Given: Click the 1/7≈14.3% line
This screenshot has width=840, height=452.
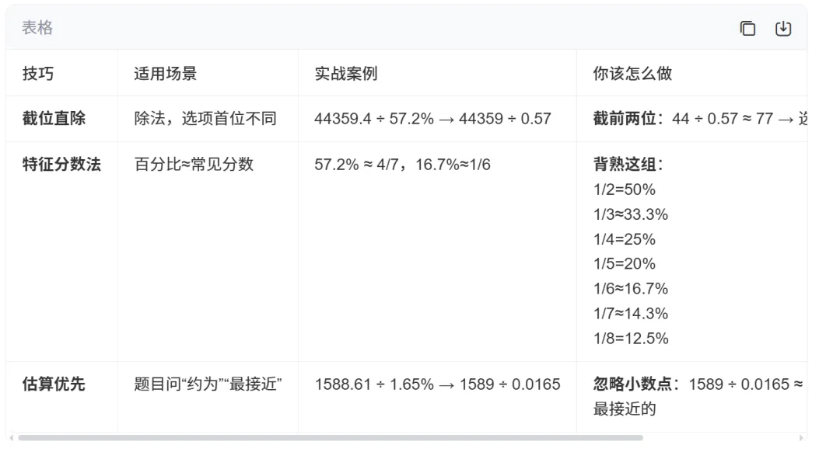Looking at the screenshot, I should [631, 314].
